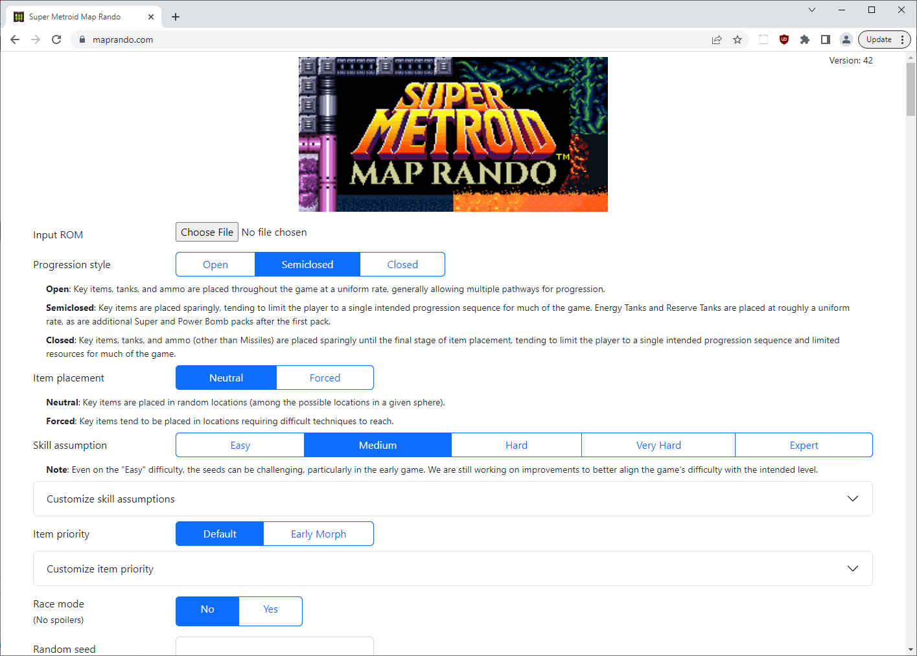Open the share page icon
This screenshot has width=917, height=656.
[x=717, y=40]
